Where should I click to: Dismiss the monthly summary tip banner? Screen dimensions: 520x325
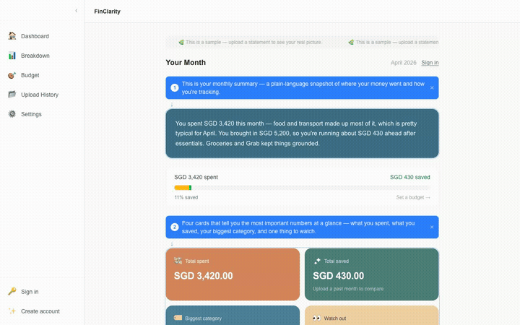coord(432,88)
